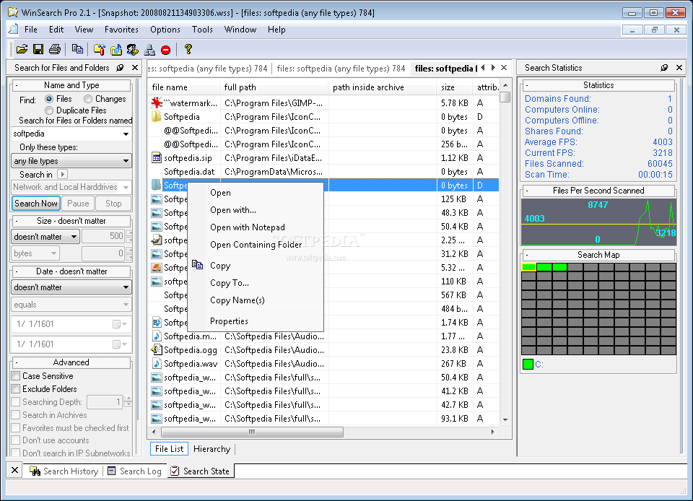Click the users with key toolbar icon

(x=133, y=50)
